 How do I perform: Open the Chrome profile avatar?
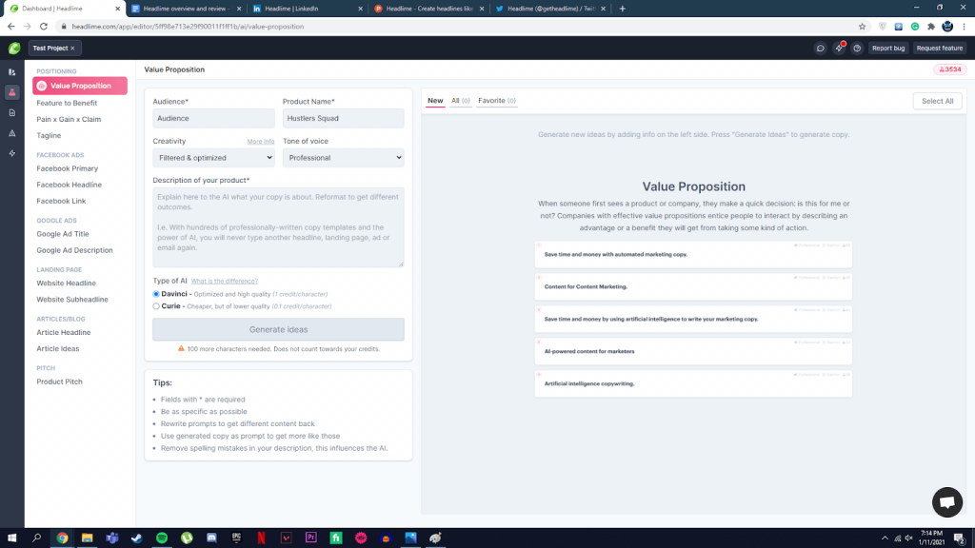coord(947,27)
